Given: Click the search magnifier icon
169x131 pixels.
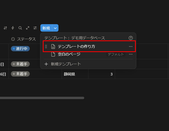Looking at the screenshot, I should tap(20, 28).
